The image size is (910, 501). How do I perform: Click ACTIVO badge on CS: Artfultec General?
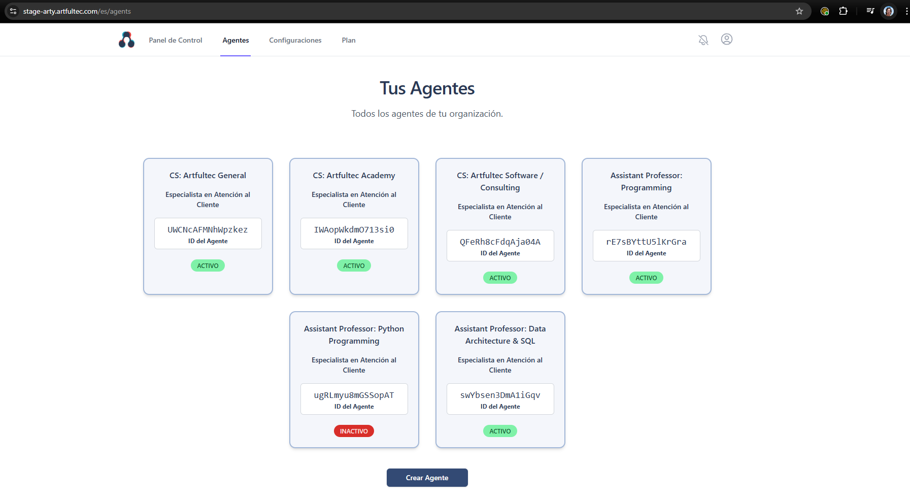(208, 265)
